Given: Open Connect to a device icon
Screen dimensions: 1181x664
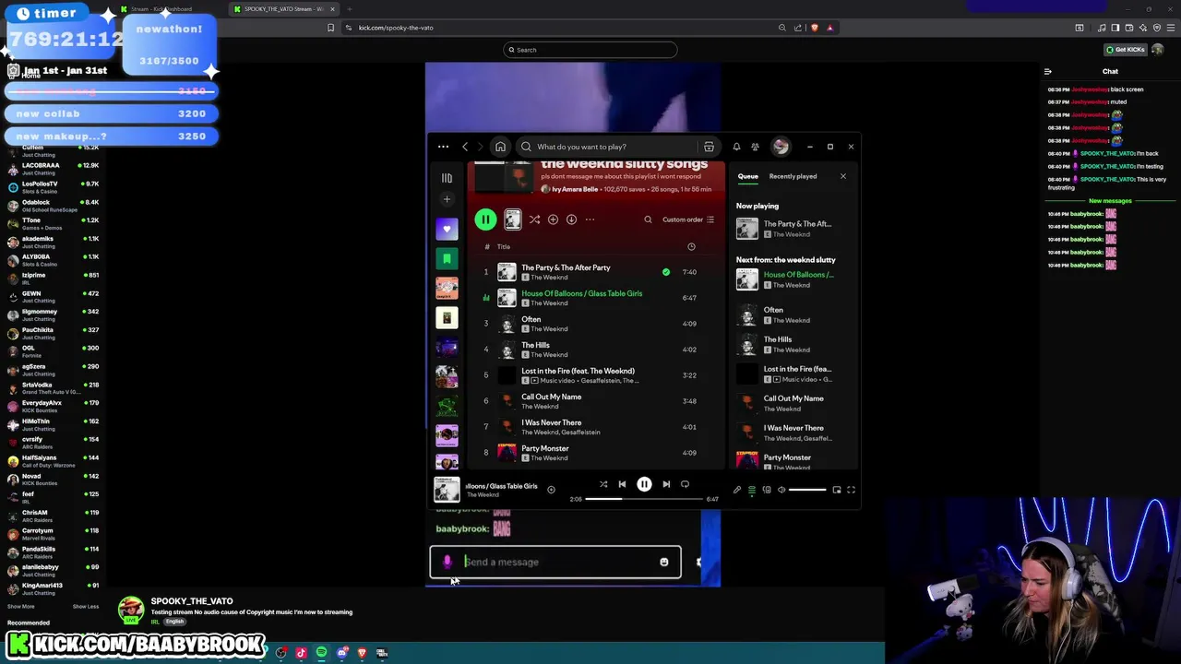Looking at the screenshot, I should point(767,490).
